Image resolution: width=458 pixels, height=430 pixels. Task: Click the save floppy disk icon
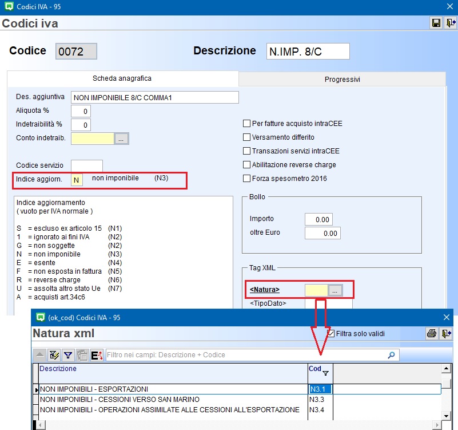(x=436, y=23)
